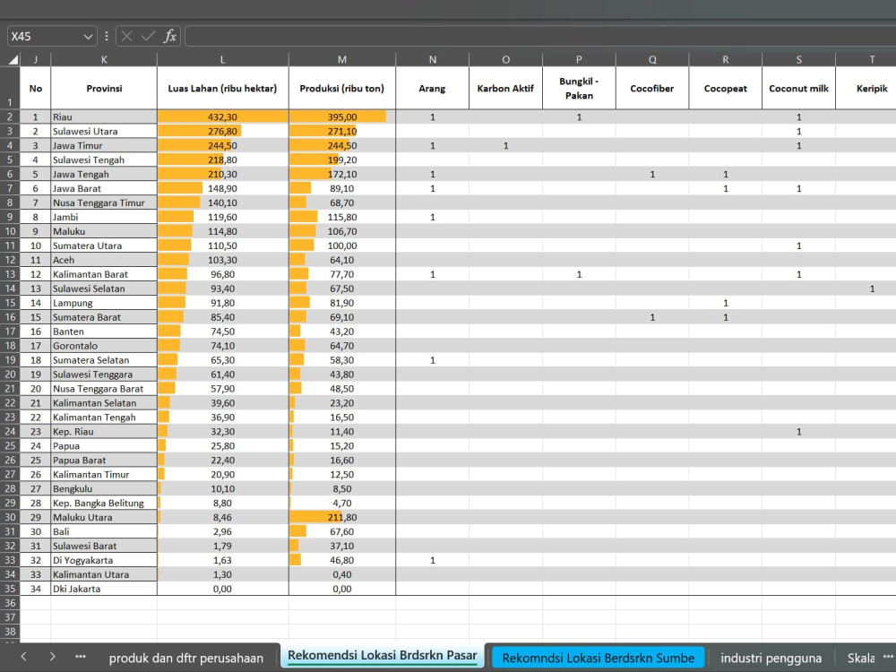Select the Riau luas lahan data bar cell

(x=223, y=116)
